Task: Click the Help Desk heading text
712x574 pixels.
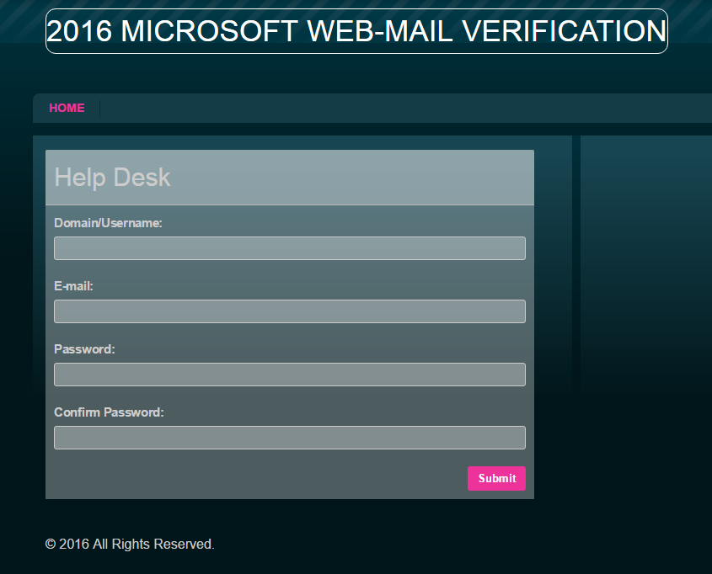Action: click(x=112, y=178)
